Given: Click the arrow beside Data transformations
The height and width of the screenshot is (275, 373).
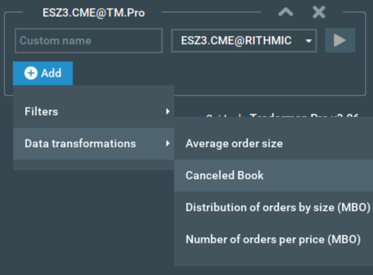Looking at the screenshot, I should [168, 143].
